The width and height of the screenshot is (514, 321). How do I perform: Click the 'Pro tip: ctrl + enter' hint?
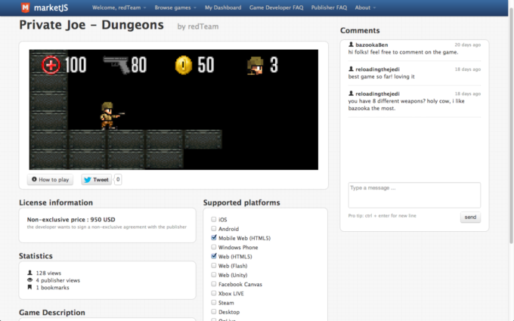382,215
